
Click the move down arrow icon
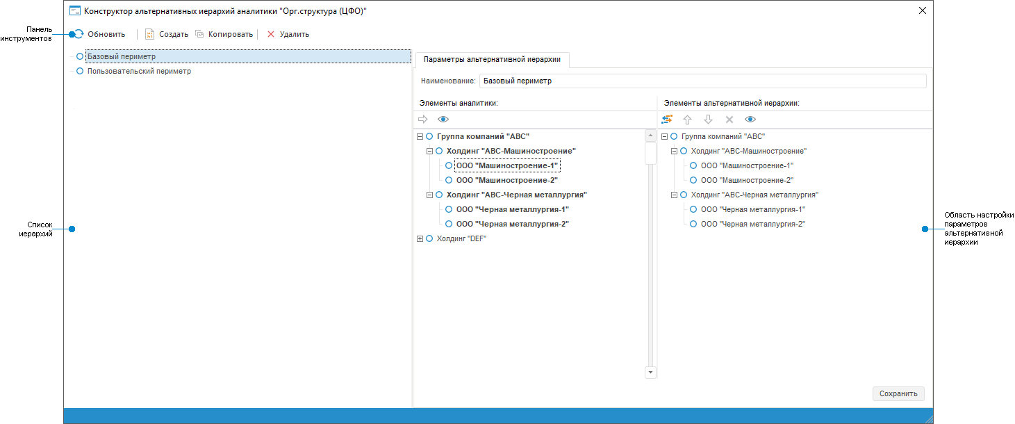(x=708, y=120)
